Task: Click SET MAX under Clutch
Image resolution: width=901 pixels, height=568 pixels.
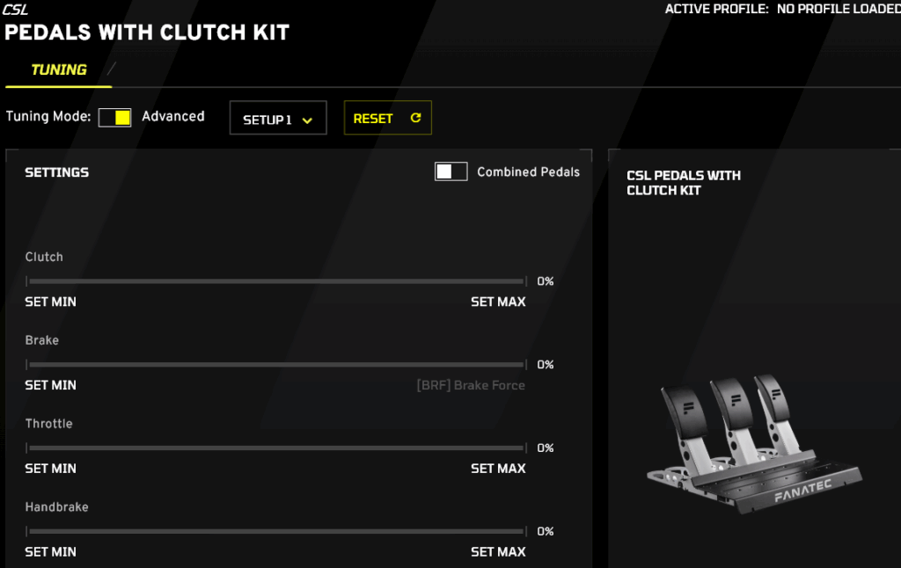Action: click(x=498, y=302)
